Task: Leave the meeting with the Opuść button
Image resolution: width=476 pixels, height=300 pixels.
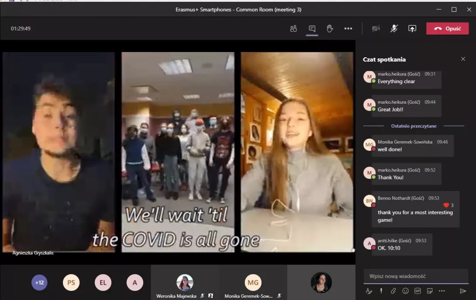Action: [447, 29]
